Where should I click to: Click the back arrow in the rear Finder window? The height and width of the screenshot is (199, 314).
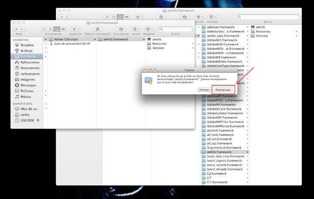click(61, 17)
